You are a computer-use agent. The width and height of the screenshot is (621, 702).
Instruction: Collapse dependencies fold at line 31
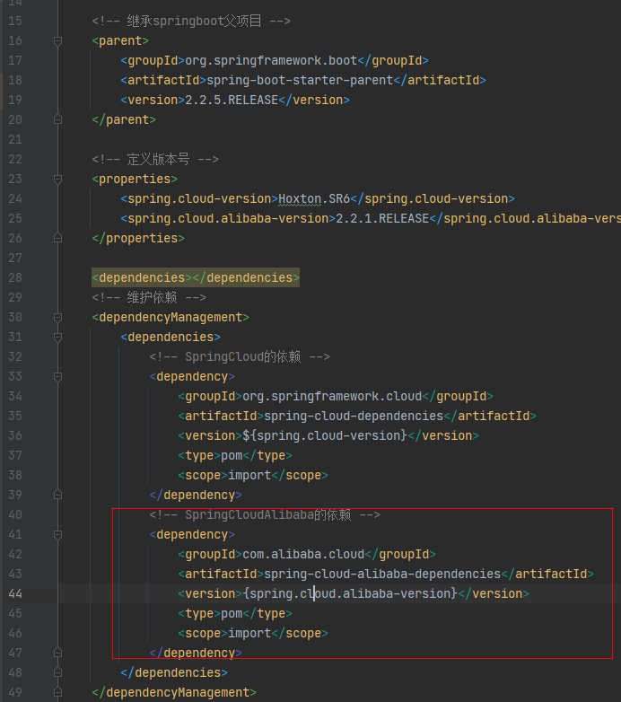tap(57, 338)
